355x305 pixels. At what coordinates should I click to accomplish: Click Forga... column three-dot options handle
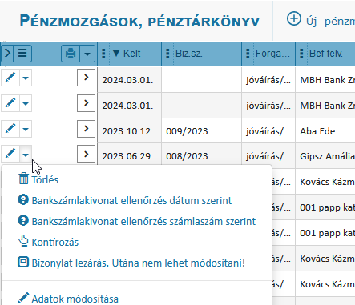[x=248, y=54]
